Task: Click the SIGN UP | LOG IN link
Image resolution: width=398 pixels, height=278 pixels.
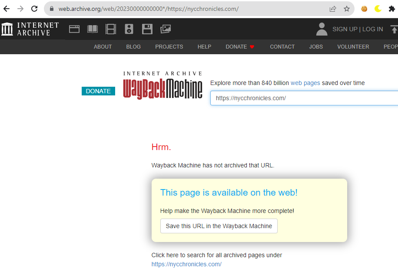Action: [358, 29]
